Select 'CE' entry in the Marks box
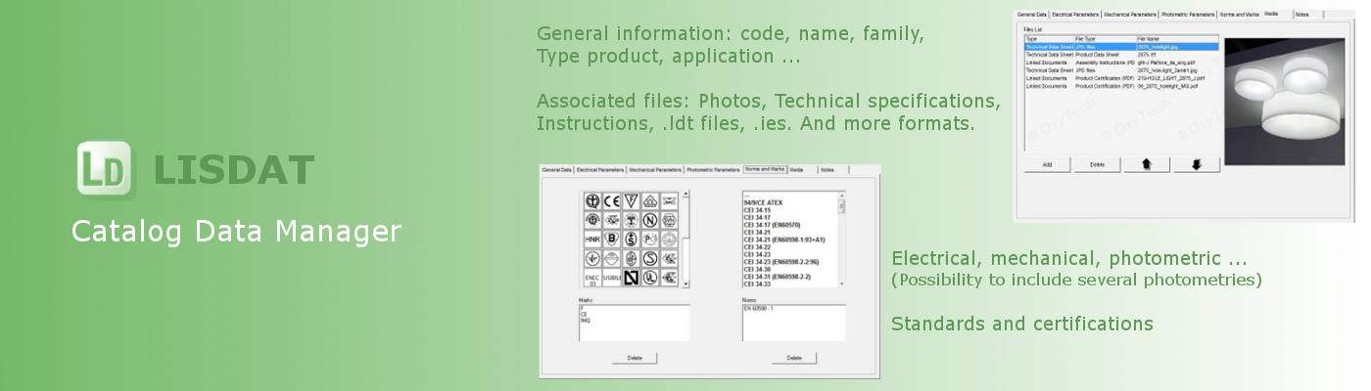This screenshot has width=1371, height=391. (583, 314)
